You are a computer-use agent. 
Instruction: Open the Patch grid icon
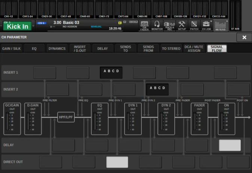coord(194,25)
